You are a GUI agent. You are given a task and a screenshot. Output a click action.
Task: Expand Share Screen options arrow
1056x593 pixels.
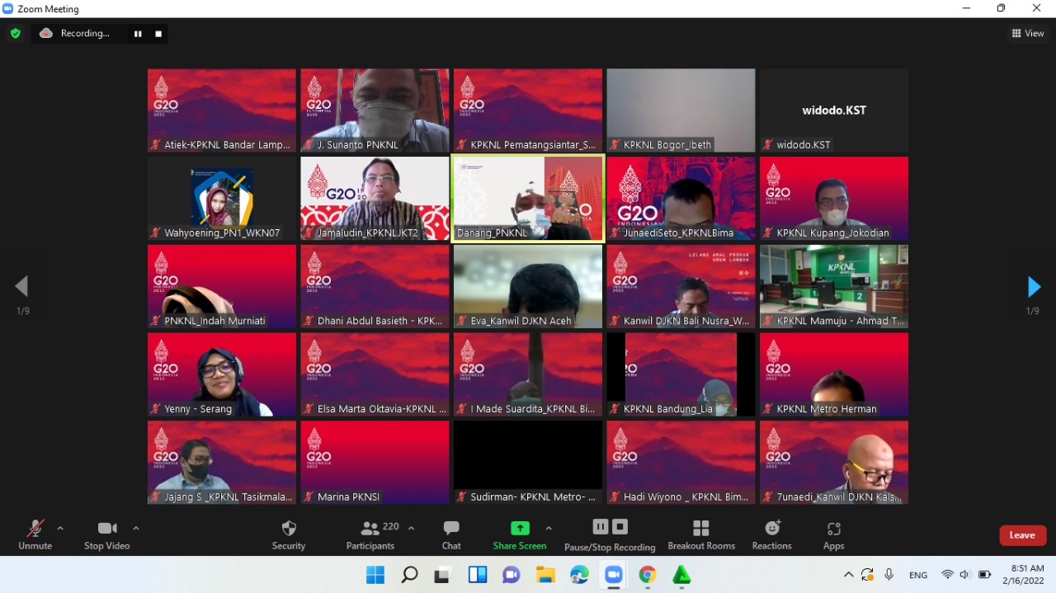[549, 528]
